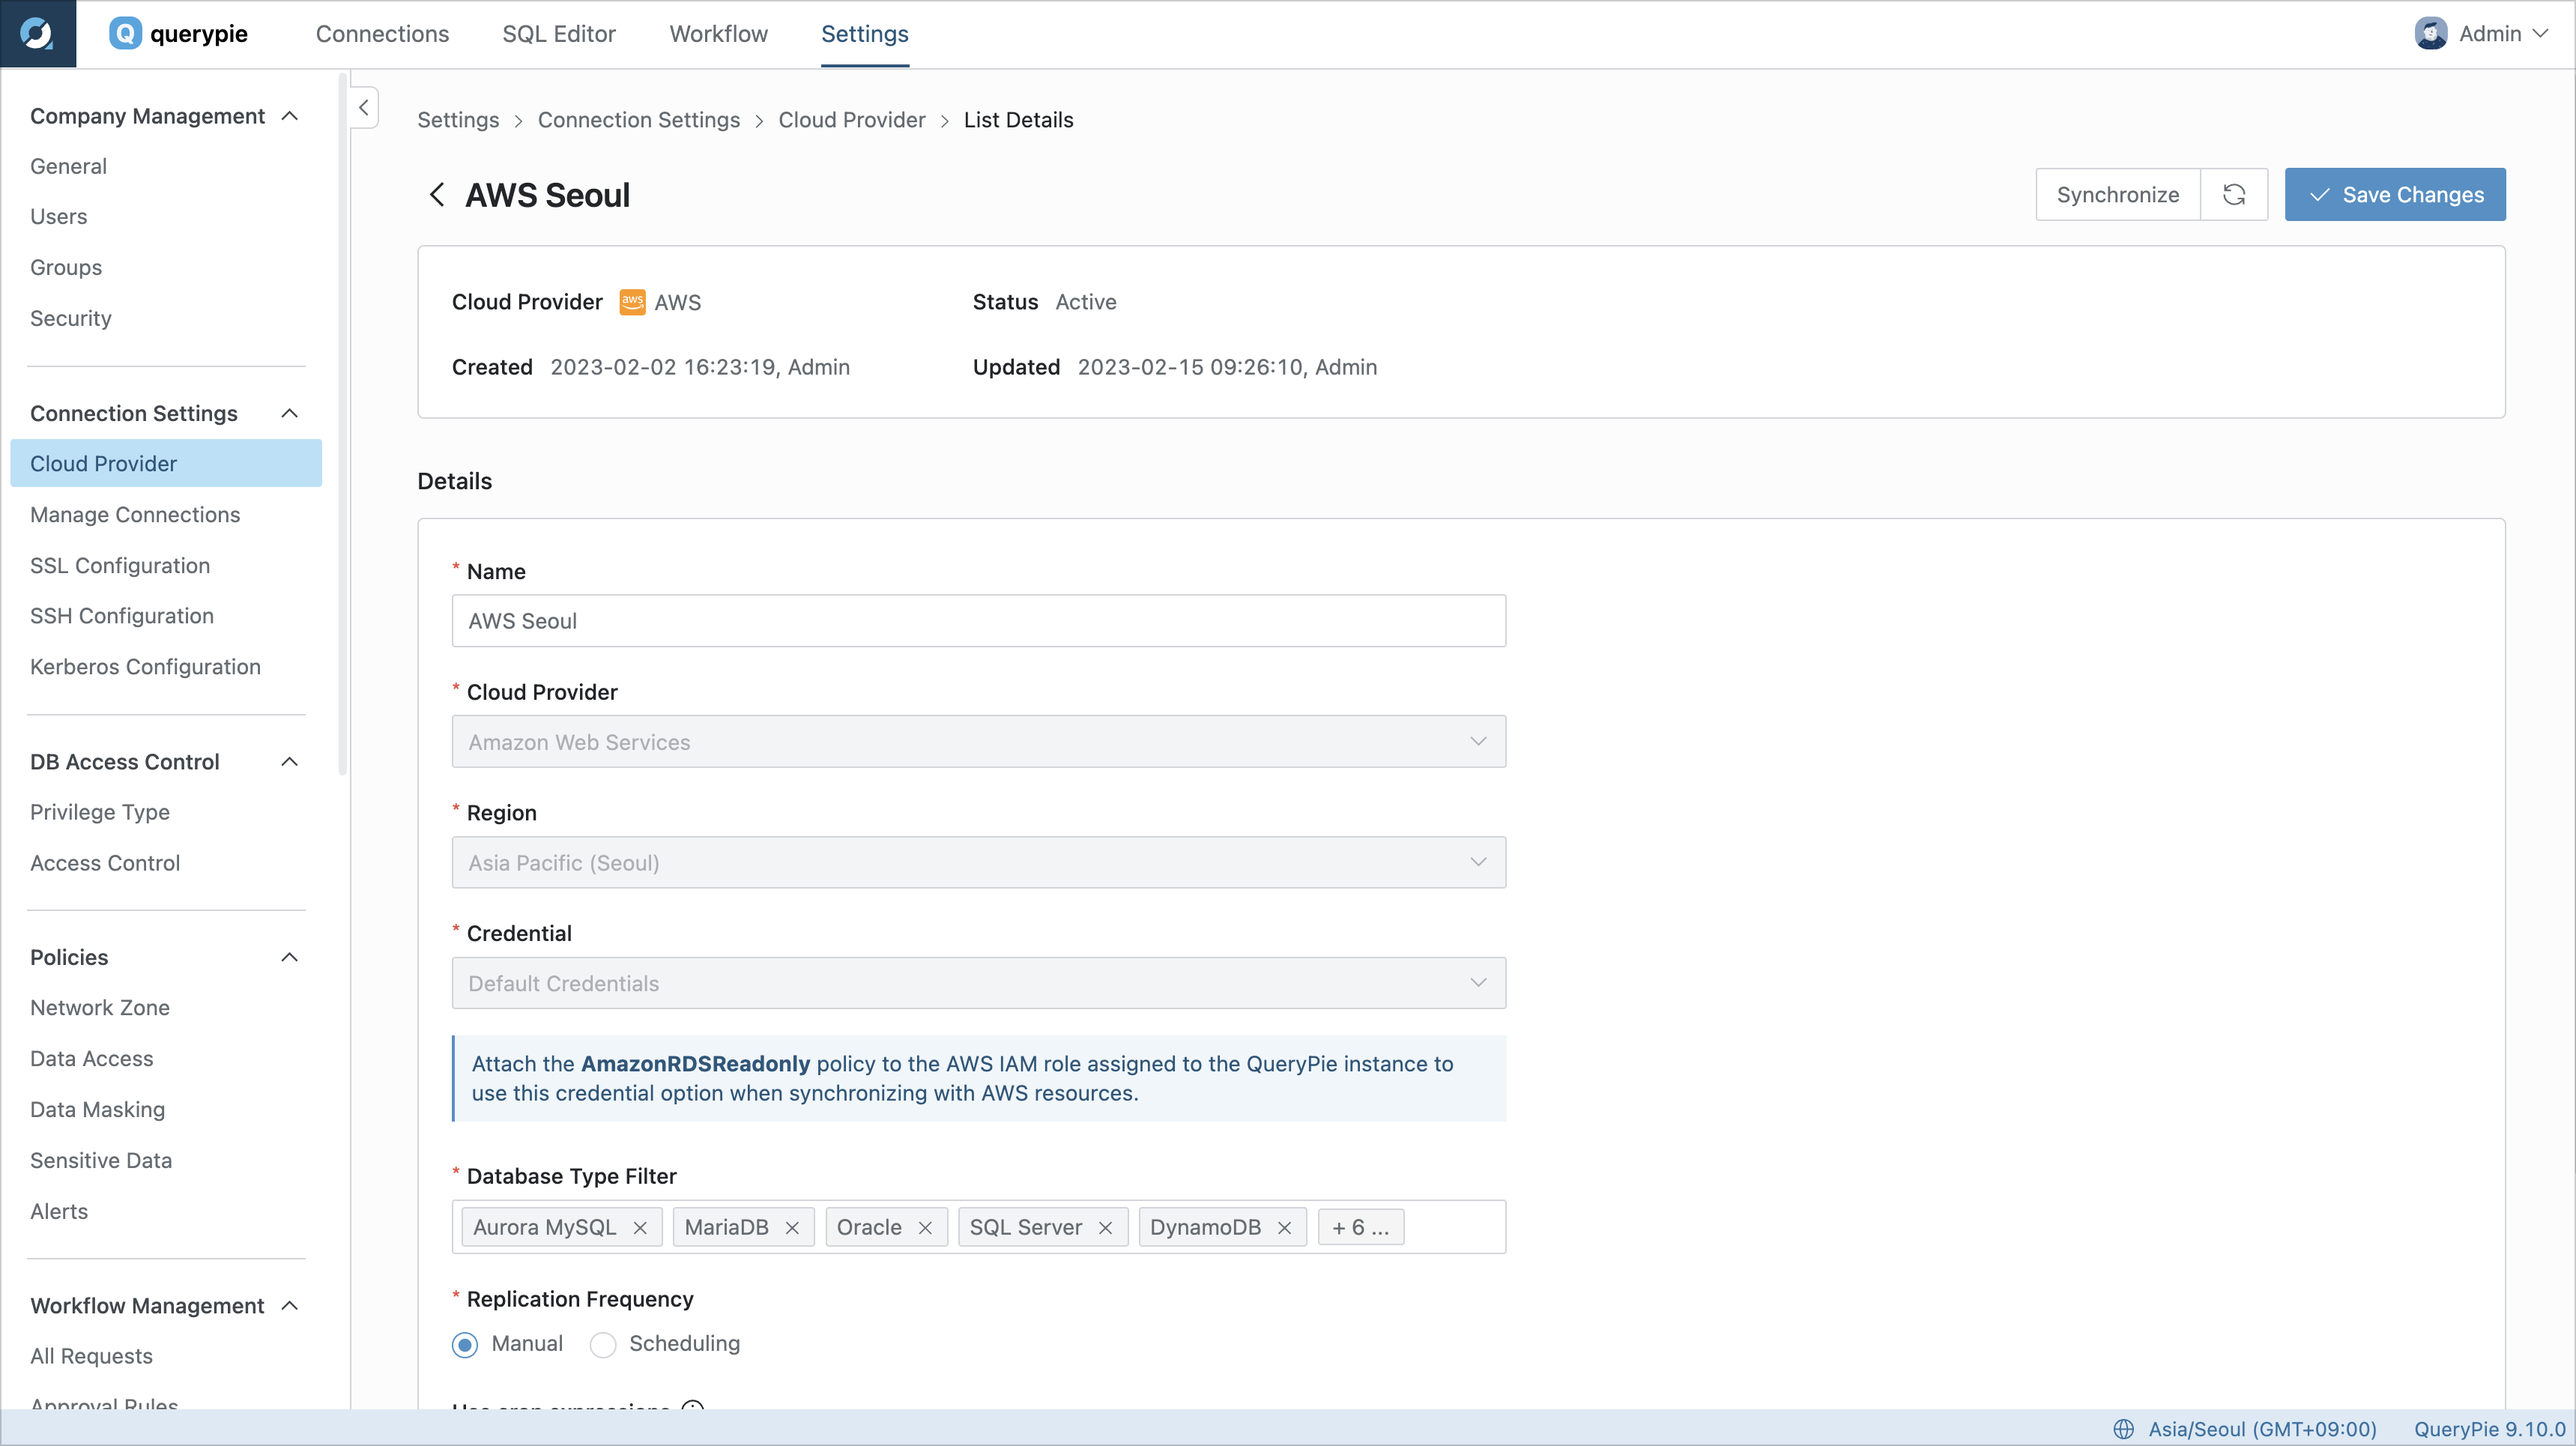Screen dimensions: 2576x1446
Task: Click the refresh icon next to Synchronize
Action: (x=2234, y=194)
